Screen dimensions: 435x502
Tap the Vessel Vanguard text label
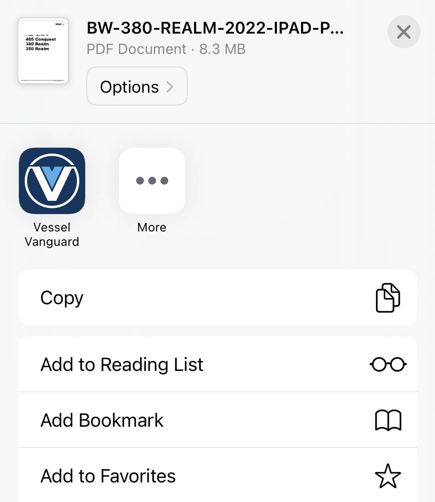pos(52,234)
